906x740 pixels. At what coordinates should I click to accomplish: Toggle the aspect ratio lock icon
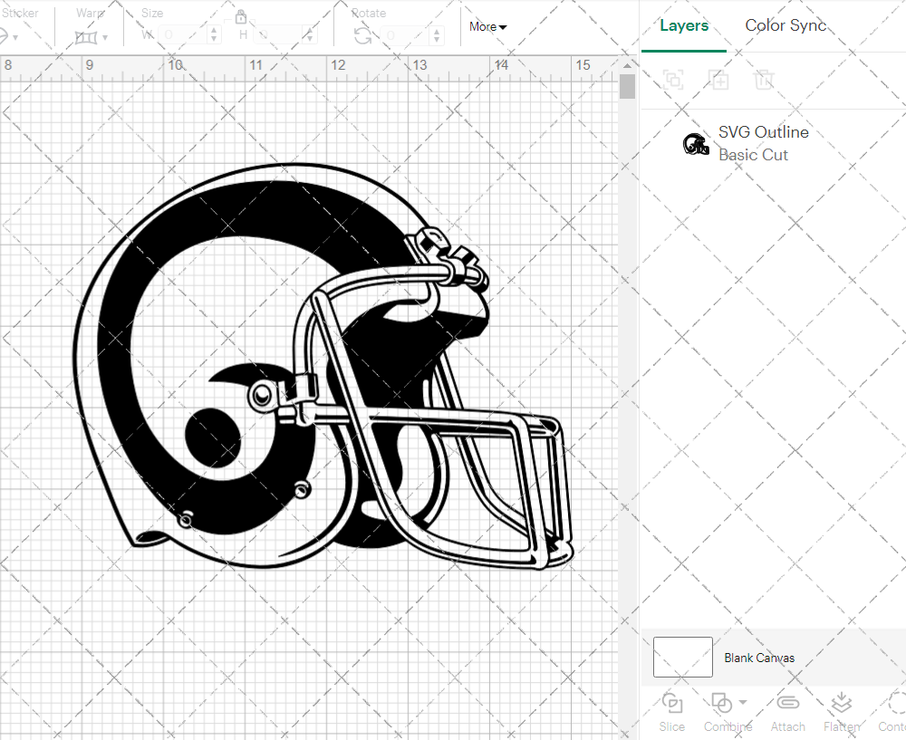click(241, 16)
